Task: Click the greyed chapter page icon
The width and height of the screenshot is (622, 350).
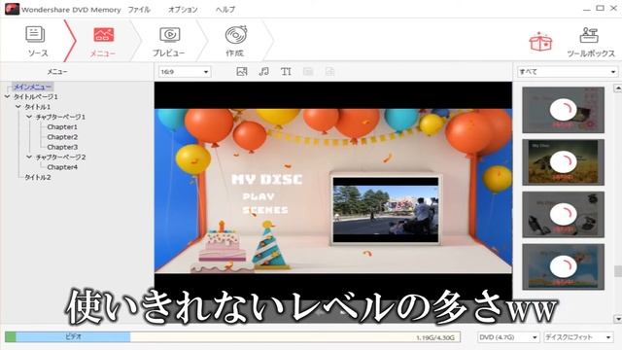Action: [329, 71]
